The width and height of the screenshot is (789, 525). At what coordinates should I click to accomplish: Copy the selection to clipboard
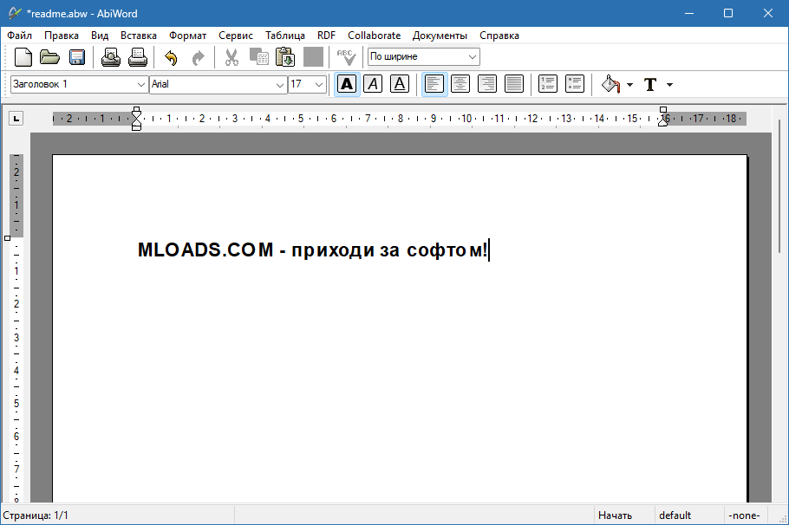[258, 57]
